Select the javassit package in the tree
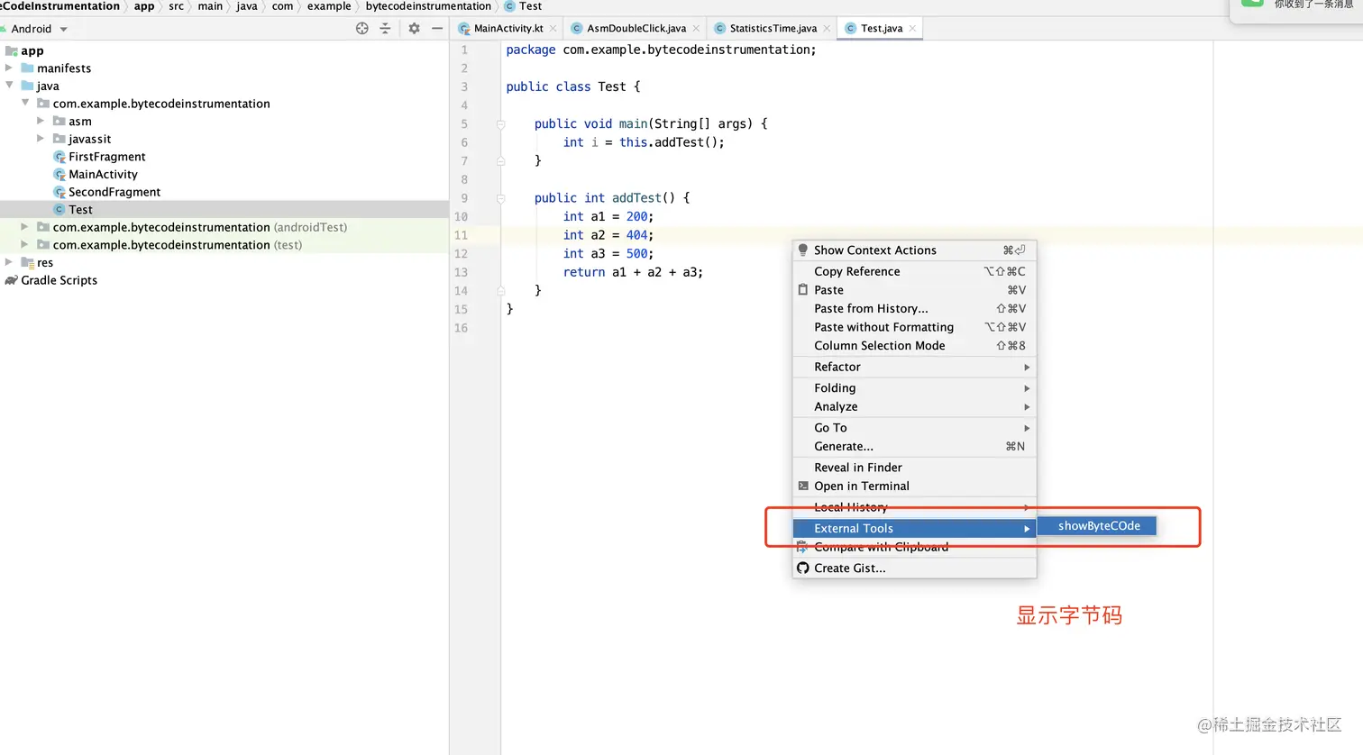This screenshot has width=1363, height=755. (x=224, y=139)
